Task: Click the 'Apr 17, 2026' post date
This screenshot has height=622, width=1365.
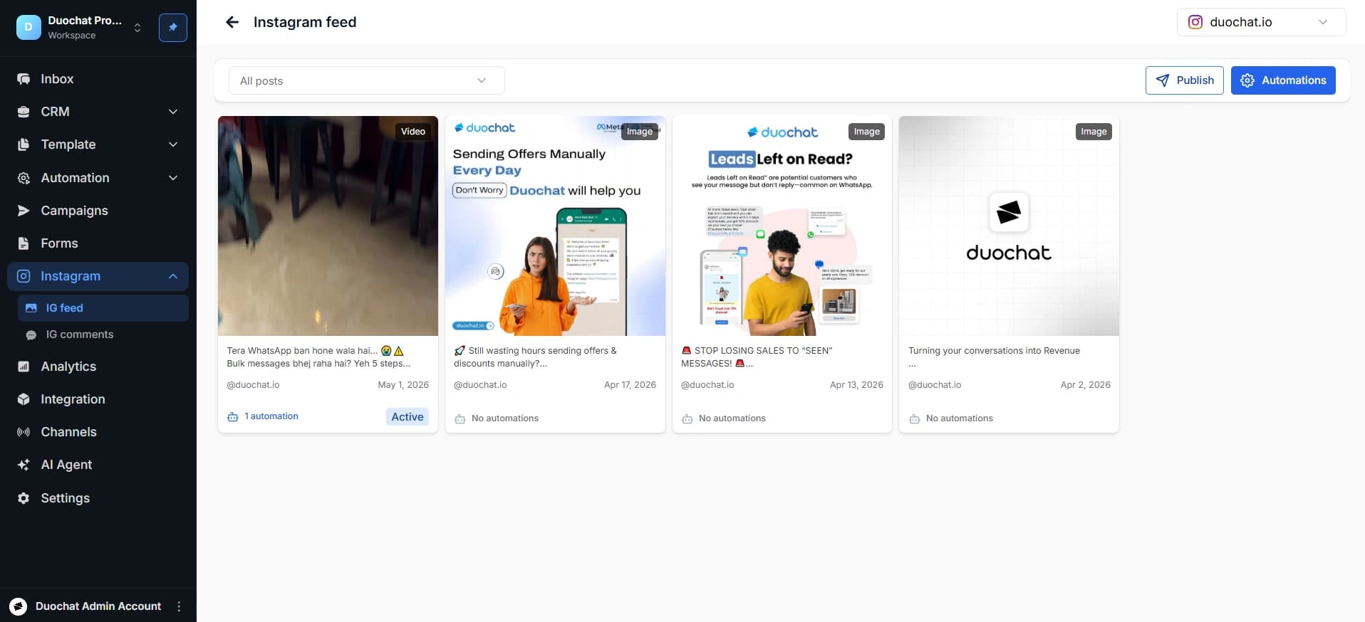Action: 630,385
